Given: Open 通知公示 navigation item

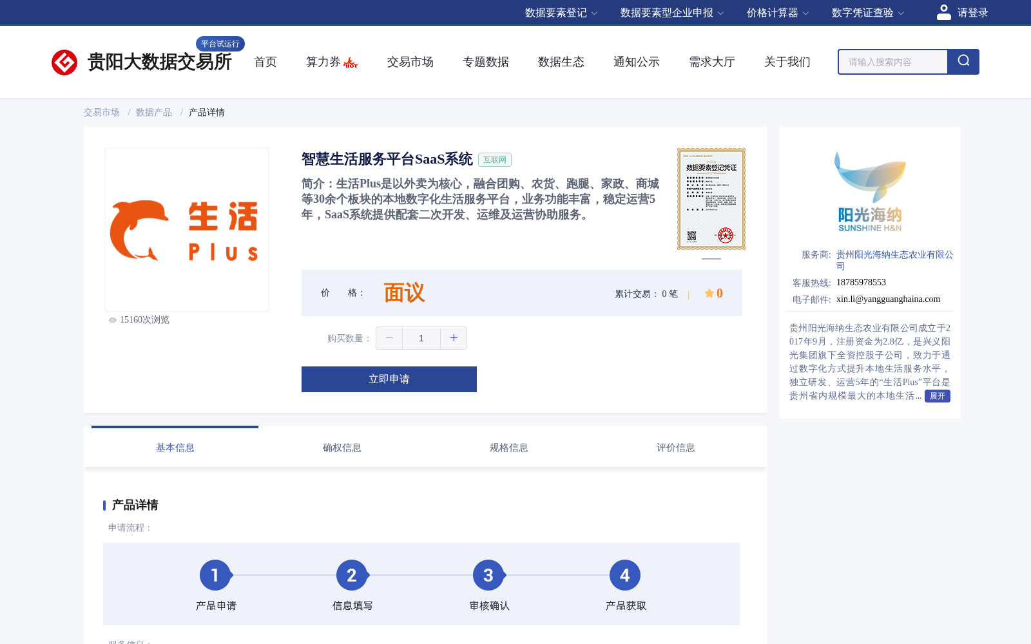Looking at the screenshot, I should coord(637,62).
